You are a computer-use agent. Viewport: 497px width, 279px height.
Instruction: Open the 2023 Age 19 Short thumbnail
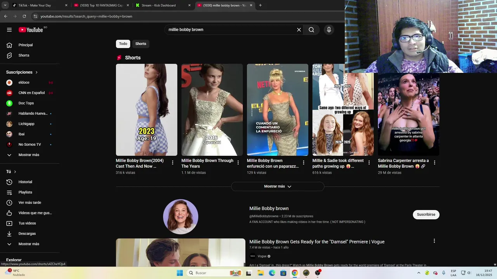pos(146,110)
